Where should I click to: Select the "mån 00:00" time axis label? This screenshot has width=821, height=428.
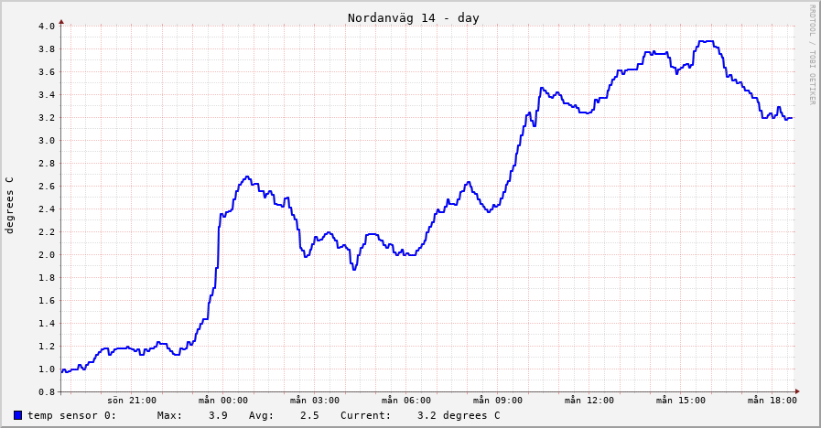tap(223, 400)
